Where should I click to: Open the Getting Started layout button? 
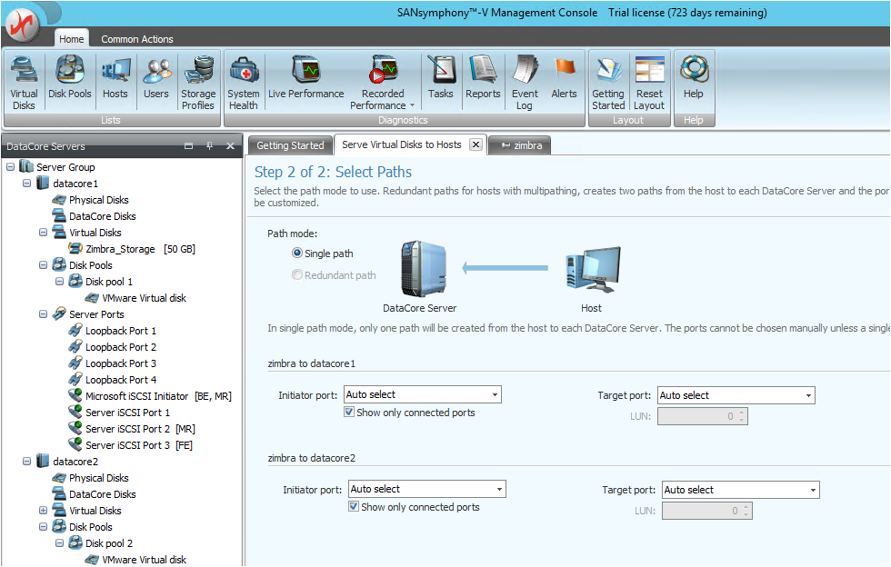coord(608,83)
